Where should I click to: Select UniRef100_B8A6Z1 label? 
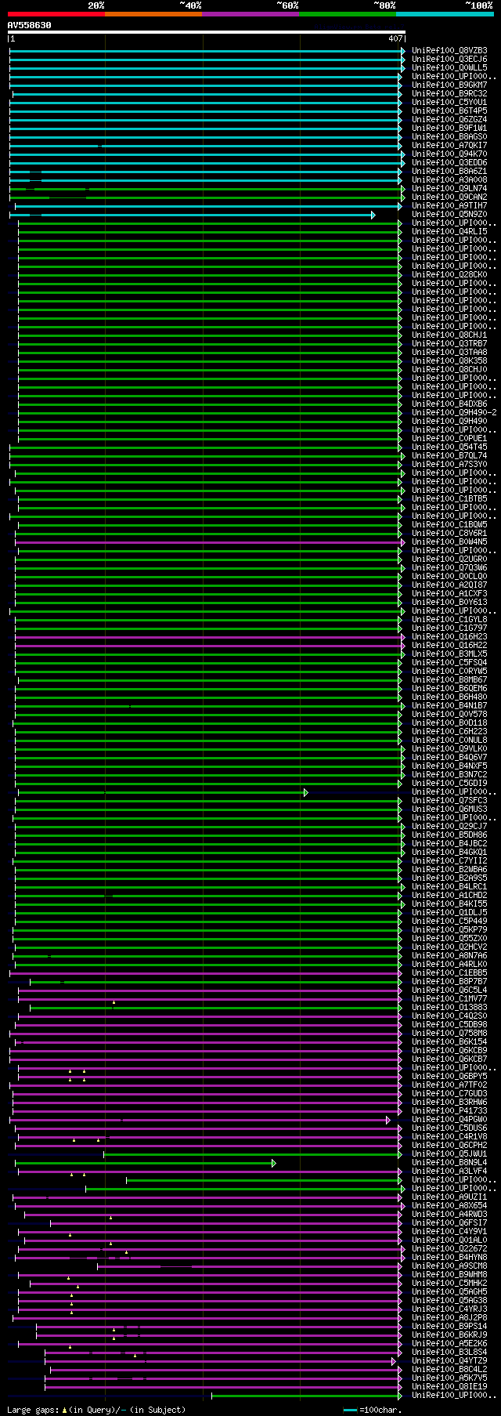pos(449,172)
